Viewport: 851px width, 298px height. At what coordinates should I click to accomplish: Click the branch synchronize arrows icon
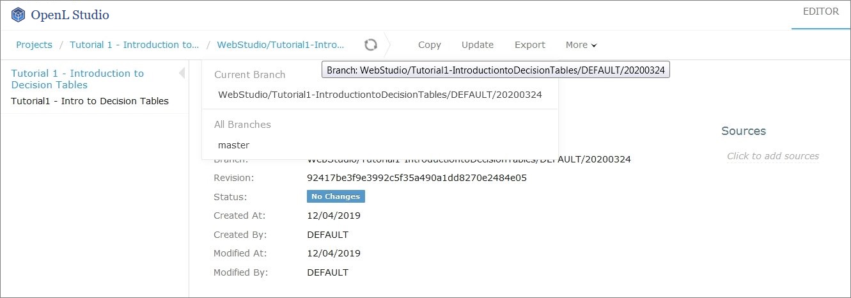(370, 45)
